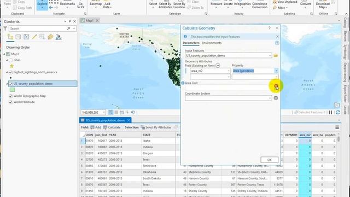Click Select By Attributes in table toolbar
This screenshot has height=197, width=350.
coord(156,128)
